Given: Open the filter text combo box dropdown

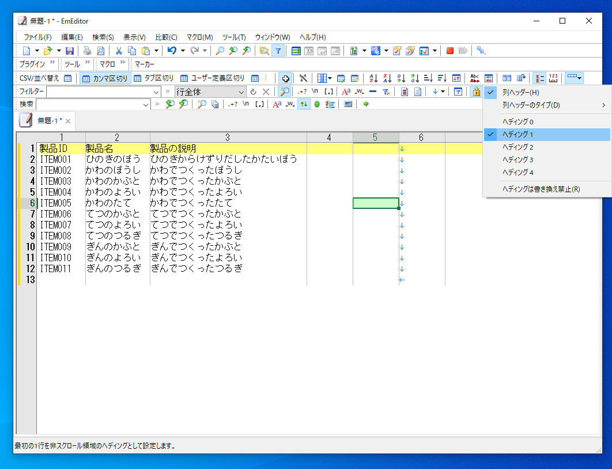Looking at the screenshot, I should pos(156,93).
